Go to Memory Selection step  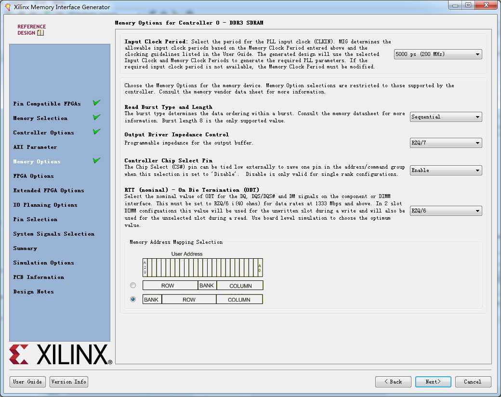[40, 118]
